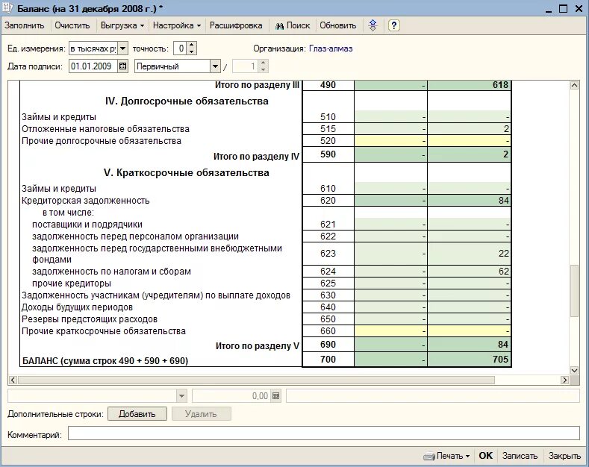The image size is (589, 467).
Task: Click the Закрыть button
Action: [564, 456]
